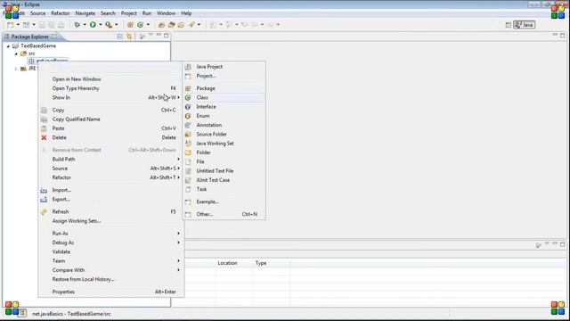Collapse the src folder node
The image size is (570, 321).
[x=16, y=53]
